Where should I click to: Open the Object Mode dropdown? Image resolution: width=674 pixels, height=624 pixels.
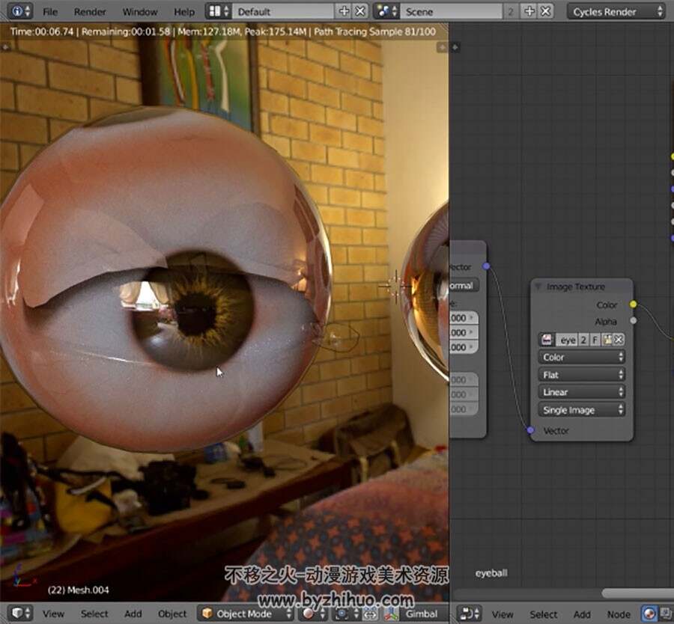(x=245, y=614)
